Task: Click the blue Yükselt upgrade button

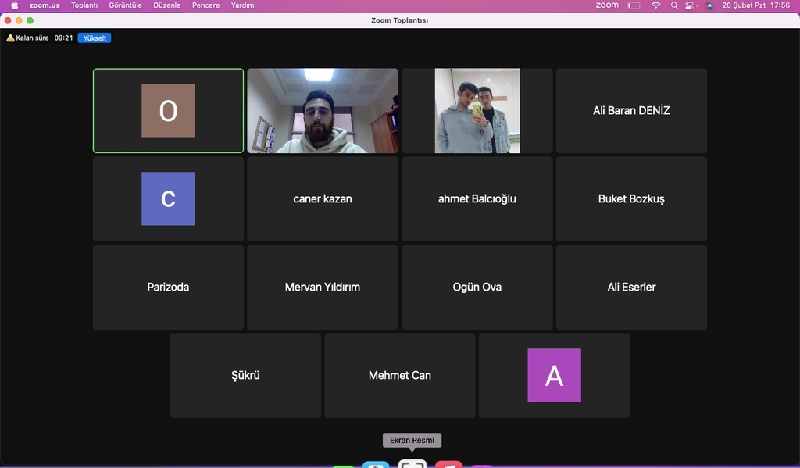Action: pyautogui.click(x=94, y=38)
